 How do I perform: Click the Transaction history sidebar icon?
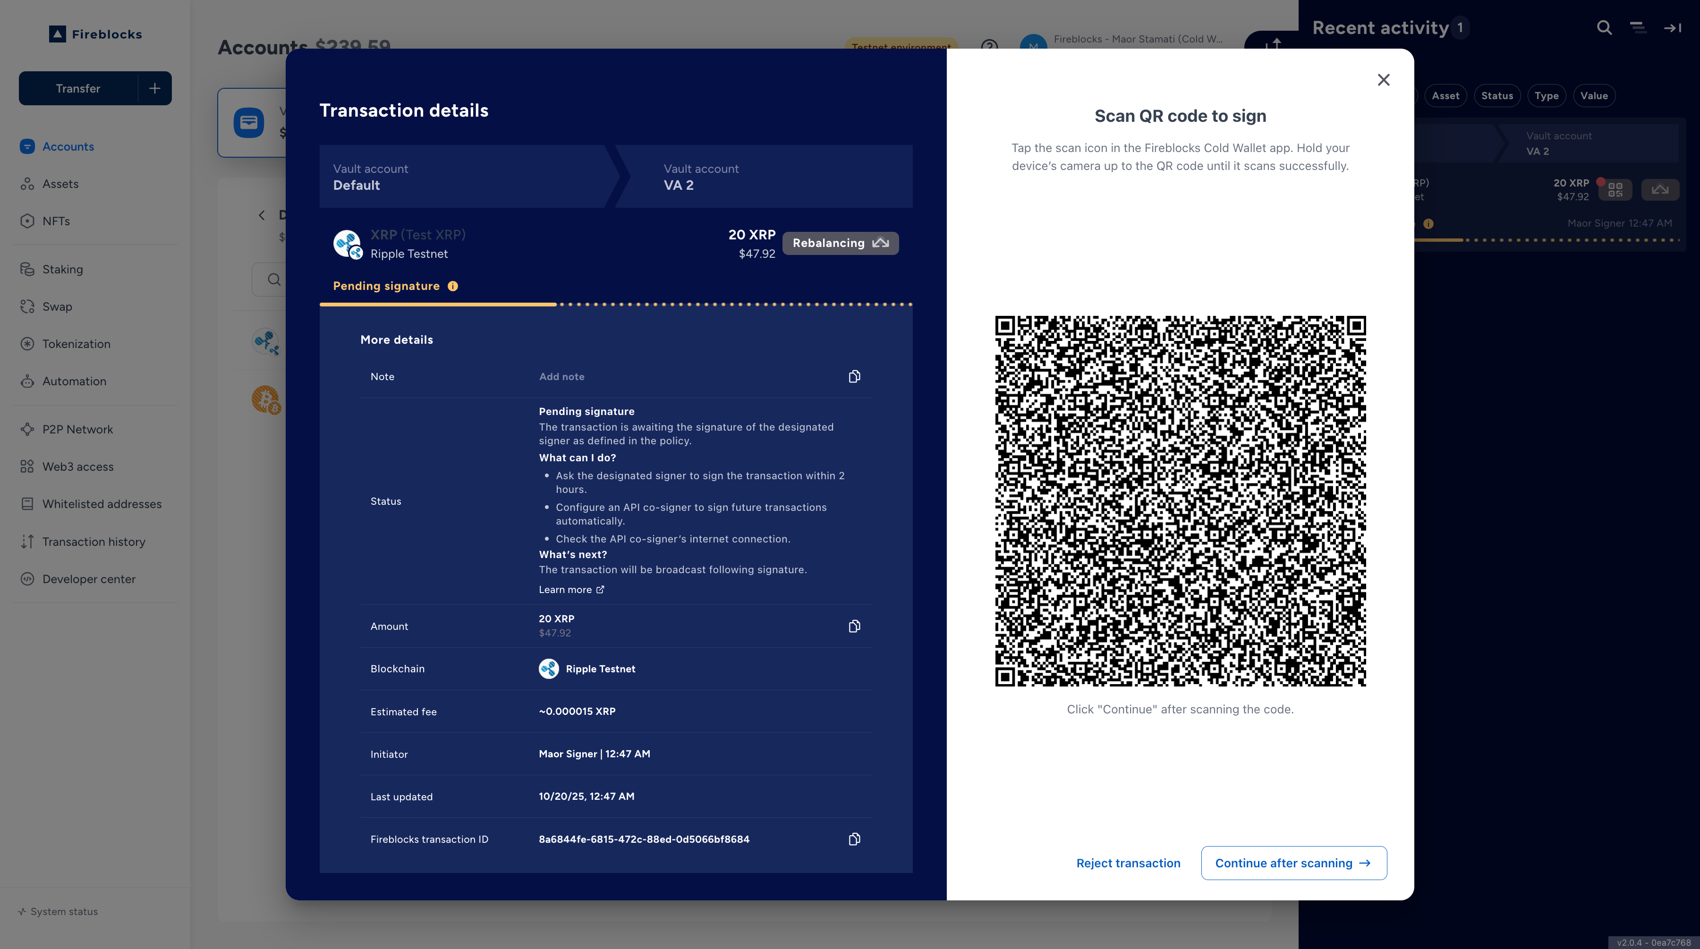27,541
